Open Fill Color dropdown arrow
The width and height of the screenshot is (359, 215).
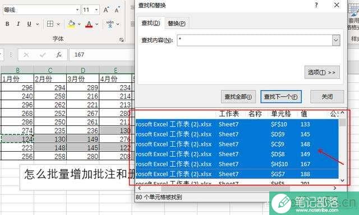[x=79, y=24]
